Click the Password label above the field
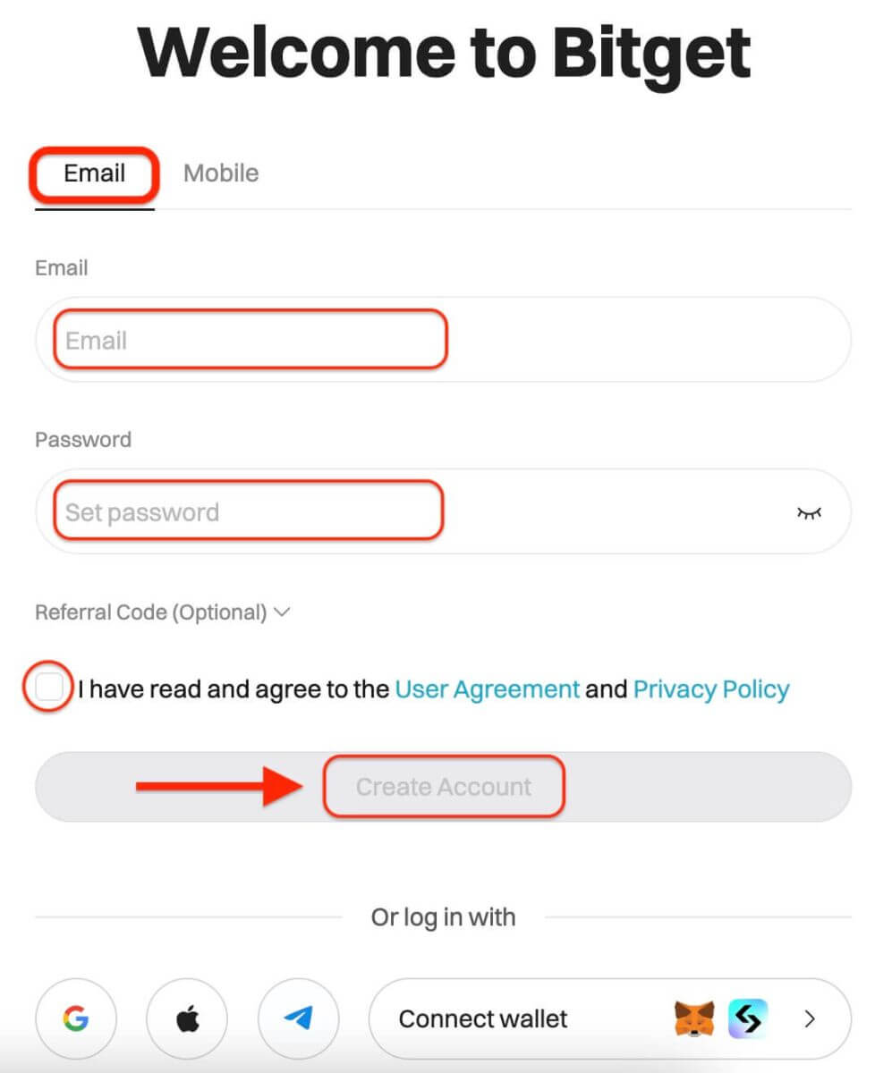The width and height of the screenshot is (875, 1073). click(82, 439)
